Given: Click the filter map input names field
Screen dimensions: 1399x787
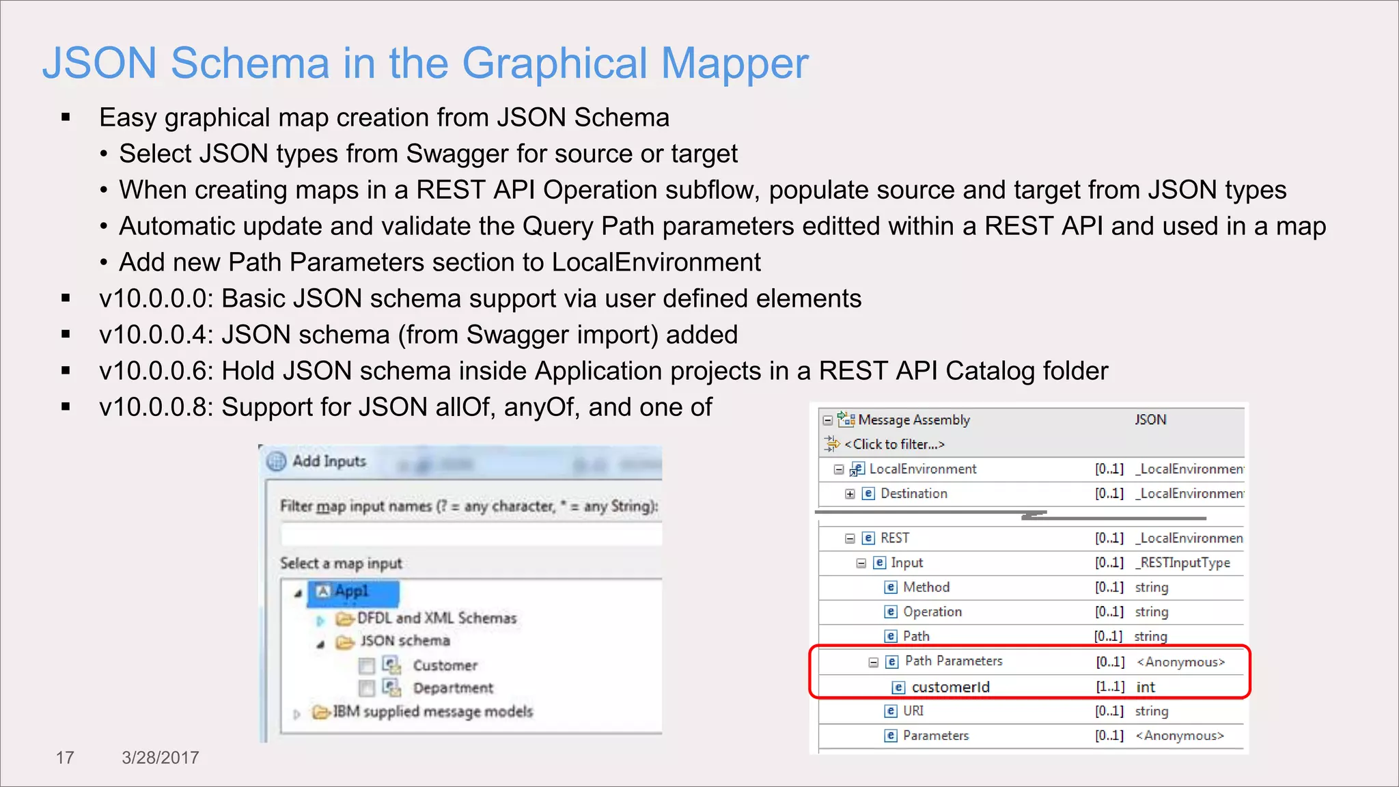Looking at the screenshot, I should pos(471,534).
